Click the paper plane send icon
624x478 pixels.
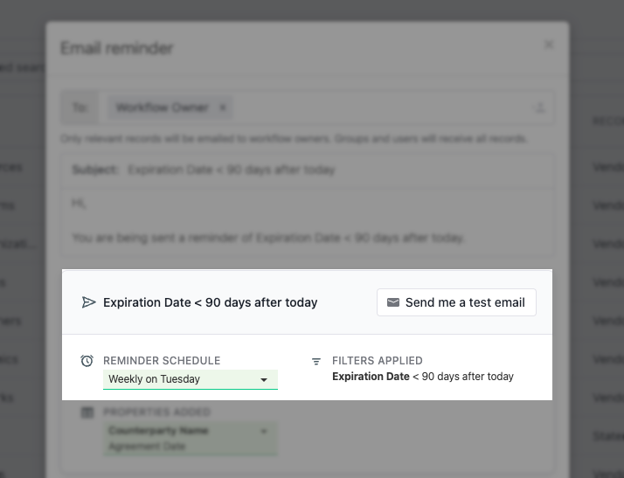tap(88, 302)
